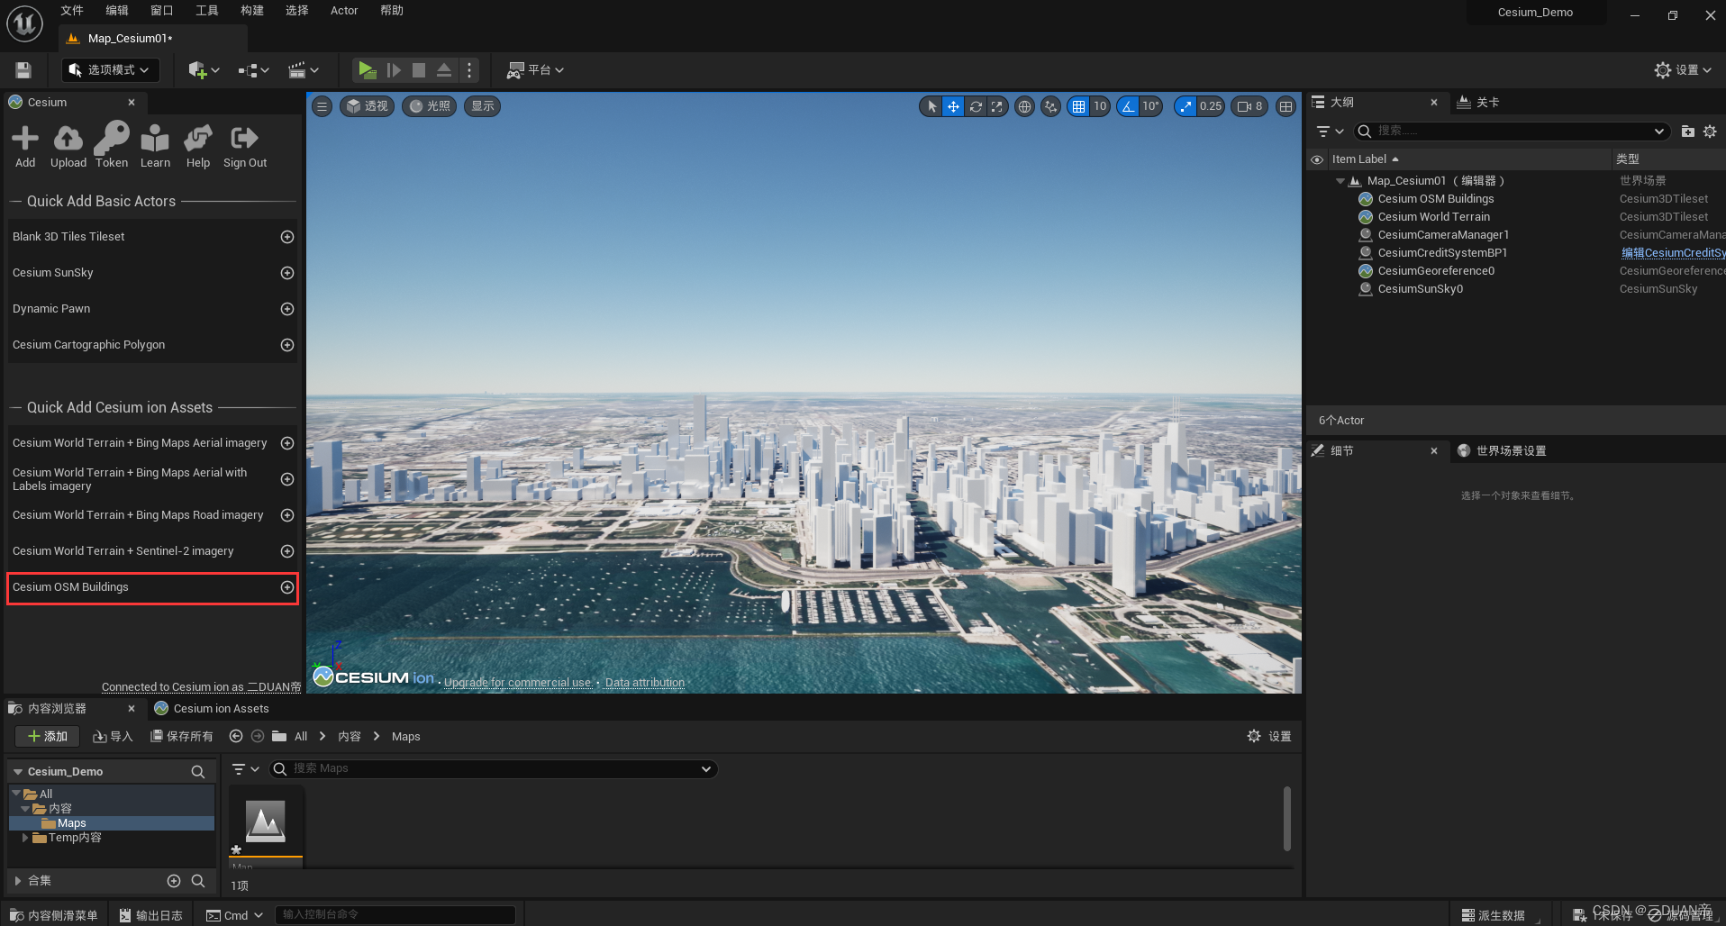Collapse the Map_Cesium01 tree in the outliner

pyautogui.click(x=1340, y=180)
